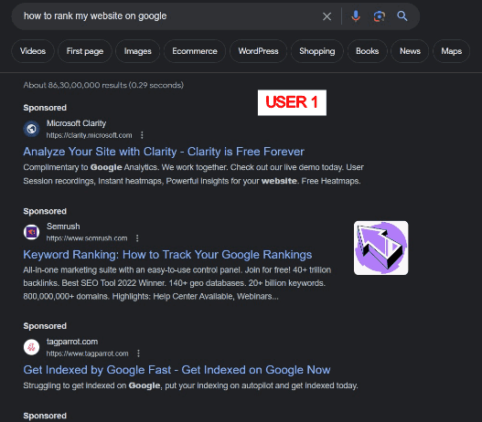Click the https://www.tagparrot.com URL
The height and width of the screenshot is (422, 482).
[x=87, y=353]
